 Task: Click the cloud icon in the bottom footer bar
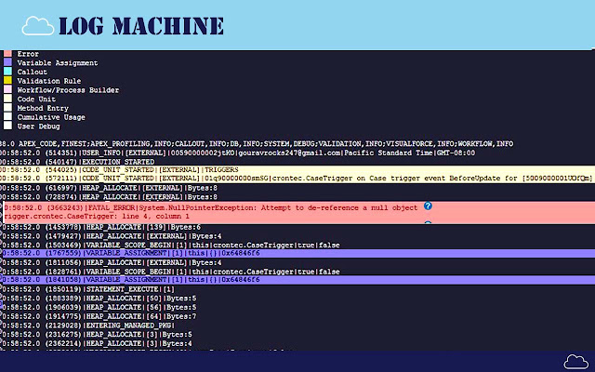coord(576,362)
